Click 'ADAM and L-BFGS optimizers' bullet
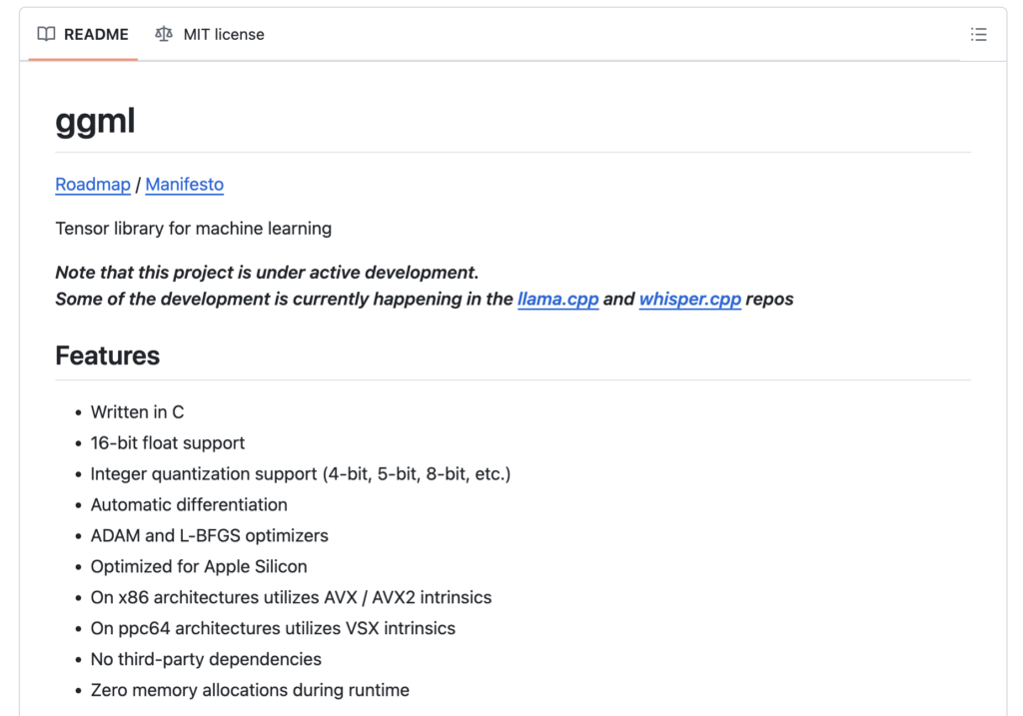This screenshot has height=716, width=1023. 210,536
